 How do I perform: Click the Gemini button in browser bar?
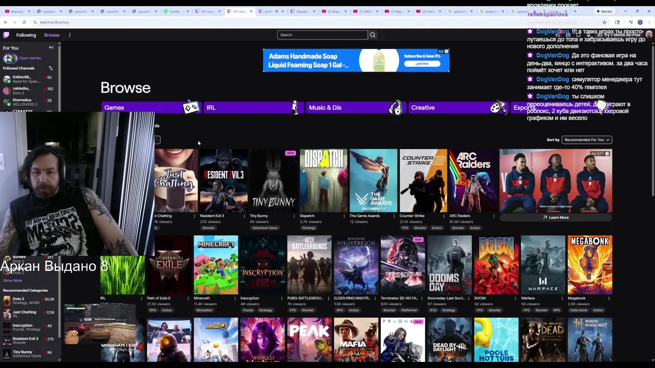click(x=604, y=11)
